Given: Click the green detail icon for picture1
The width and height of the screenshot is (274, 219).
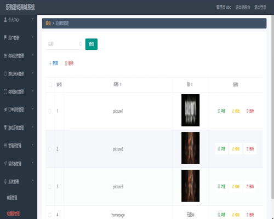Looking at the screenshot, I should (x=219, y=111).
